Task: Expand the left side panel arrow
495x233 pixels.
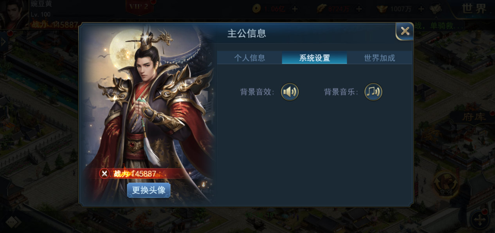Action: (x=4, y=42)
